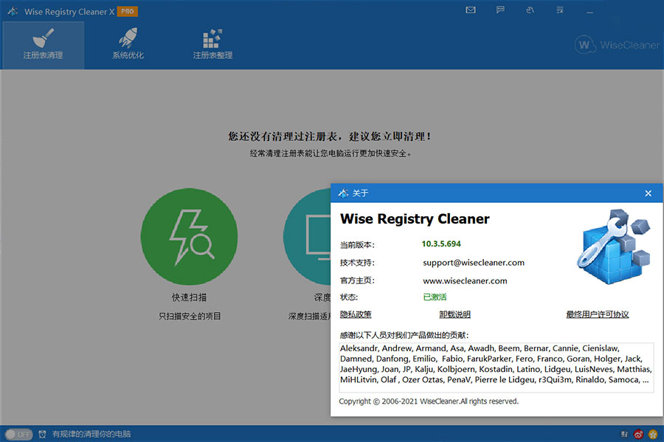Click the technical support wrench icon at top
This screenshot has height=442, width=664.
530,10
